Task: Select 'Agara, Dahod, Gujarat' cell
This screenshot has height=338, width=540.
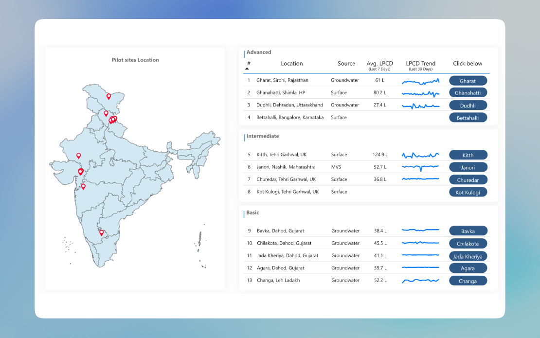Action: point(280,268)
